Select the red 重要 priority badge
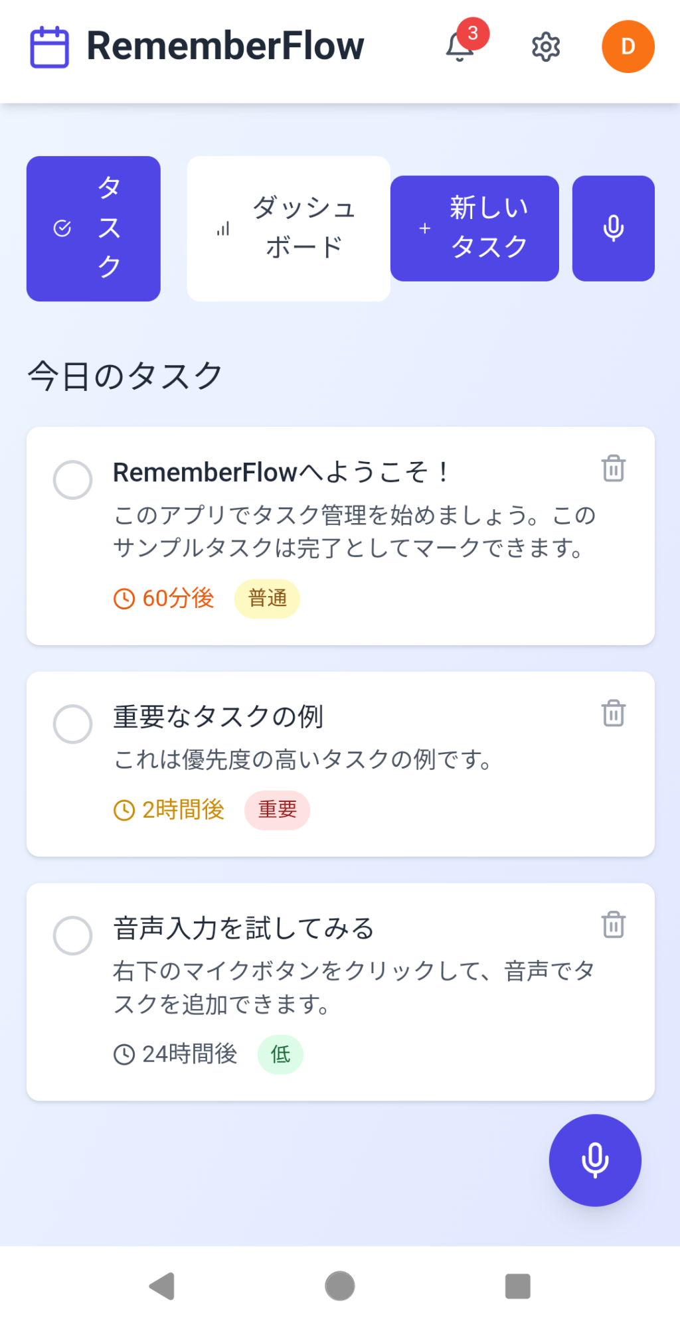The image size is (680, 1325). tap(277, 810)
